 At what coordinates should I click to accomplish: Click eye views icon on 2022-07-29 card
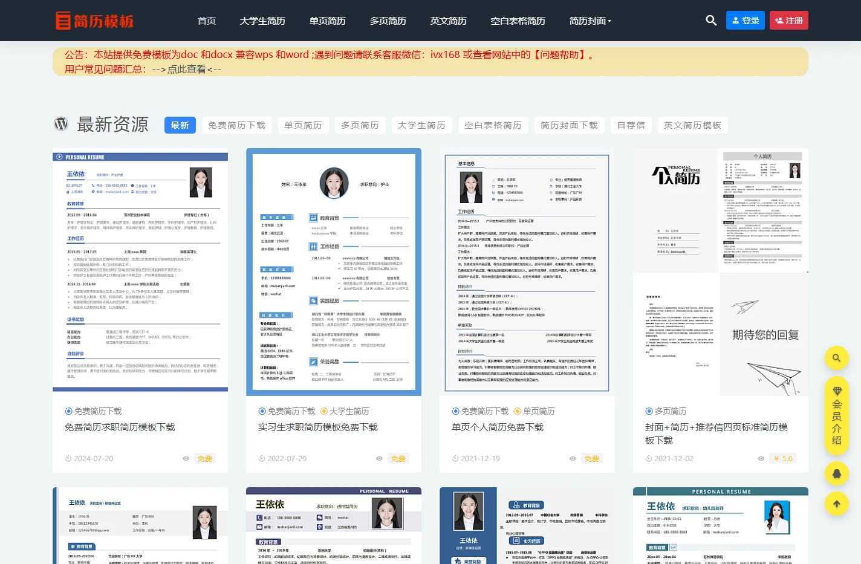point(379,459)
